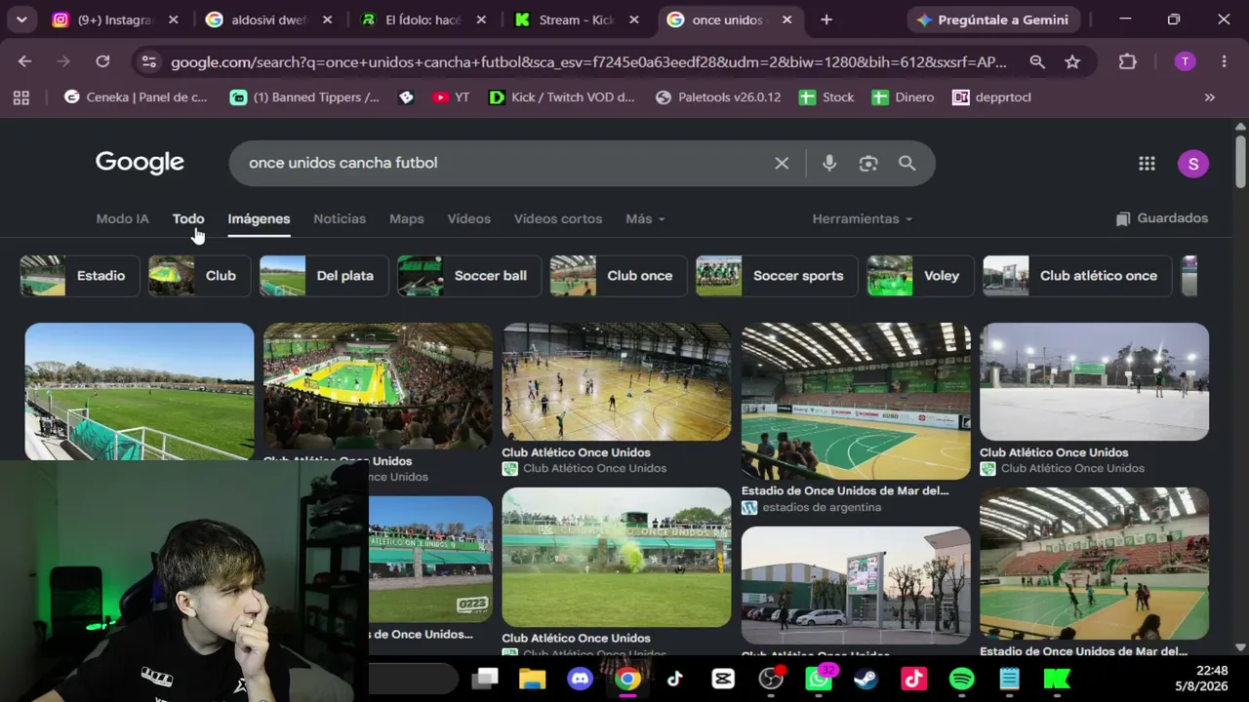1249x702 pixels.
Task: Reload the current Google page
Action: 102,61
